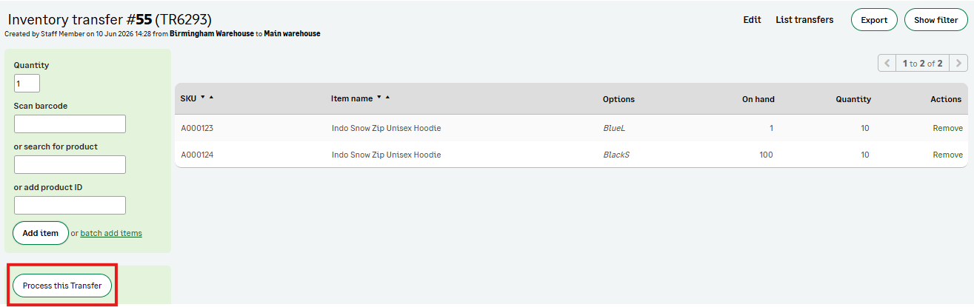Show filter panel
The image size is (974, 307).
pos(936,20)
